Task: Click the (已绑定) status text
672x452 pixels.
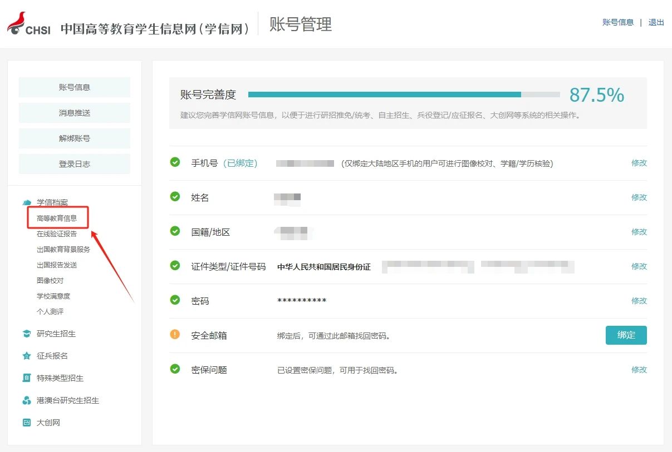Action: point(241,163)
